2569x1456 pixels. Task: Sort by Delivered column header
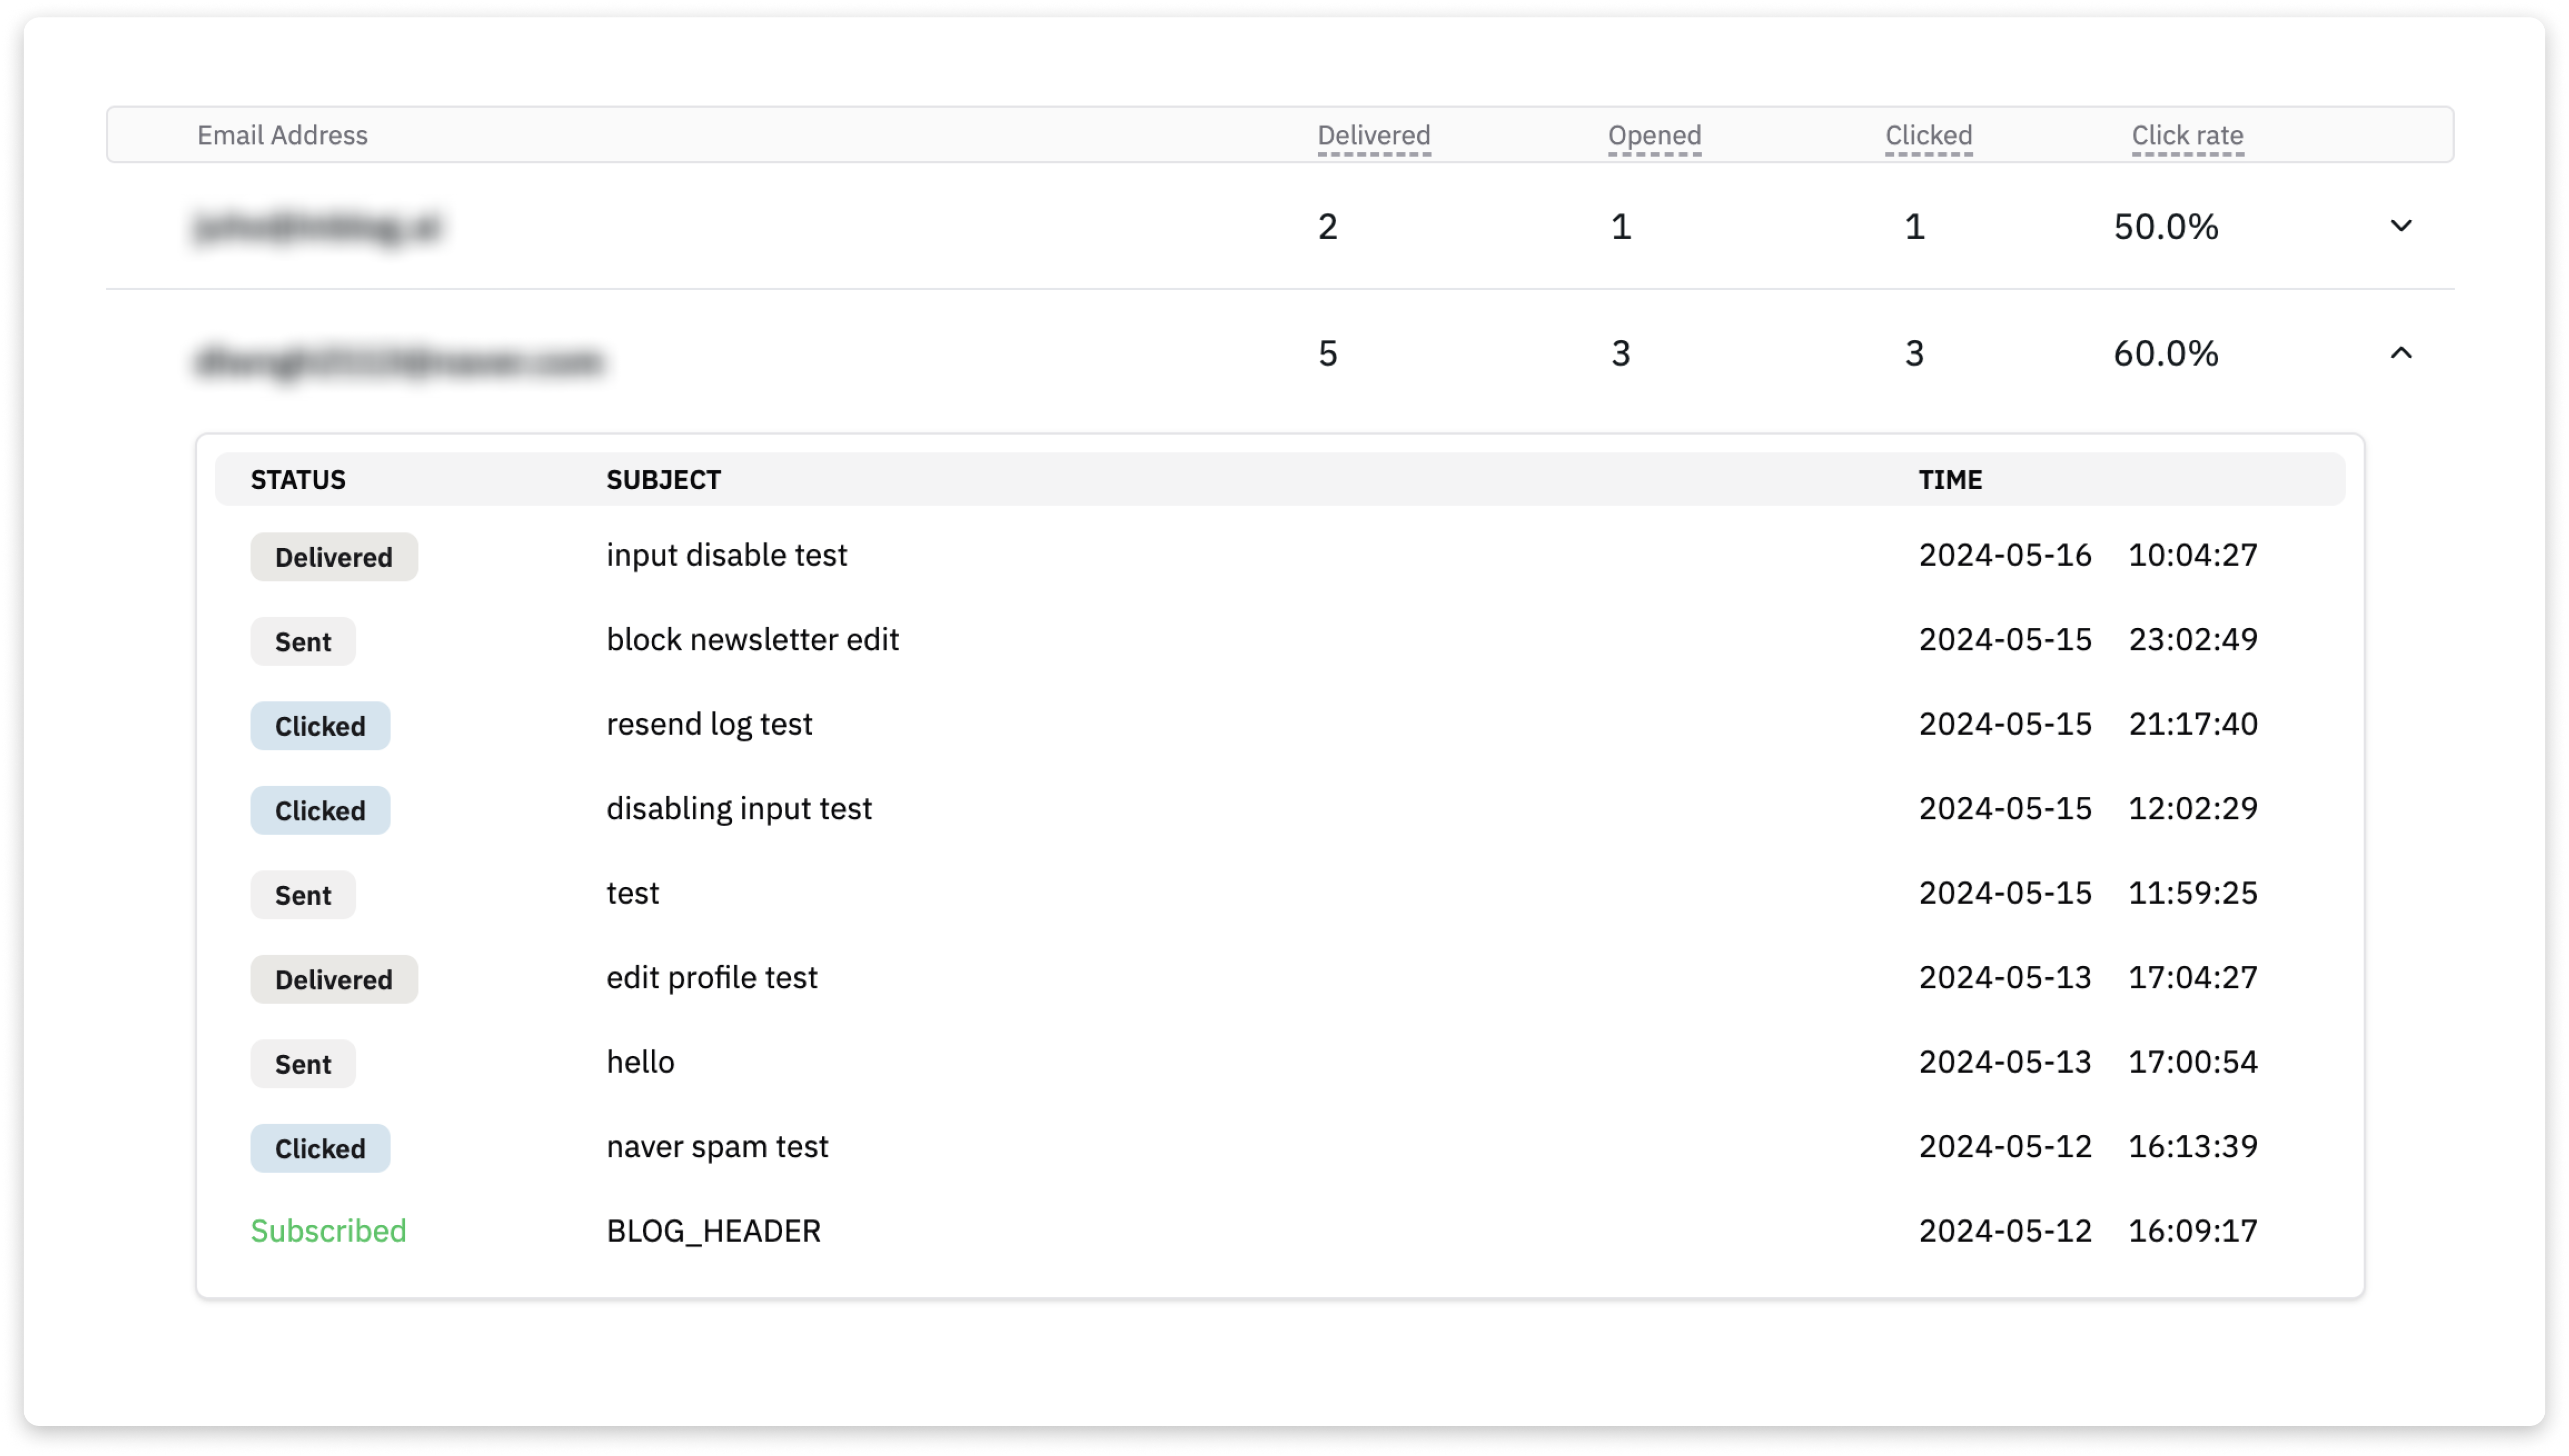tap(1372, 135)
